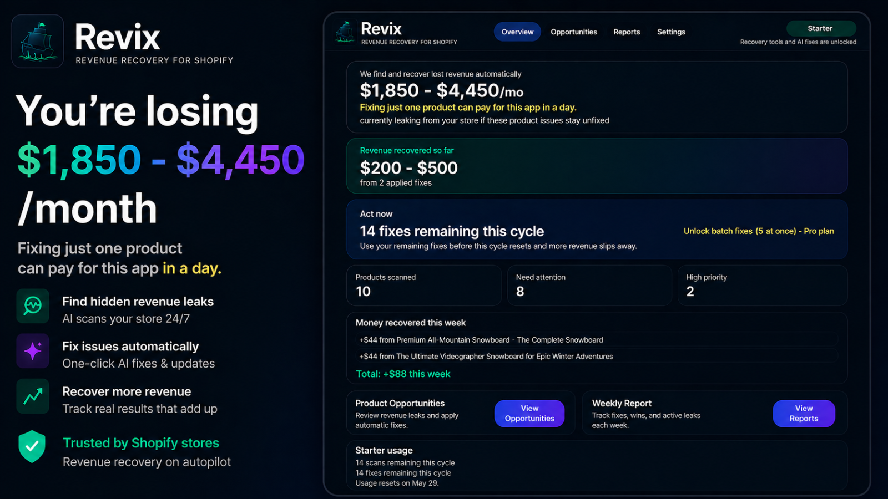
Task: Click the small Revix ship logo in dashboard header
Action: tap(345, 32)
